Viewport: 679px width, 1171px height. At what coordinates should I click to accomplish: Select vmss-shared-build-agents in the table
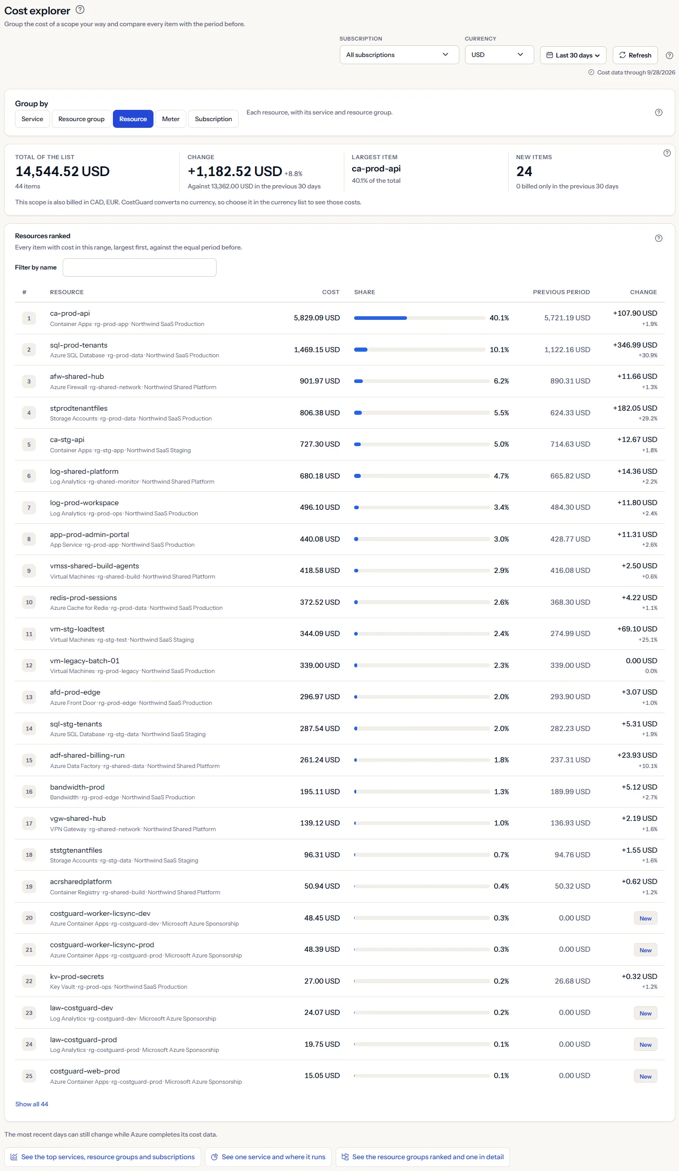(94, 566)
